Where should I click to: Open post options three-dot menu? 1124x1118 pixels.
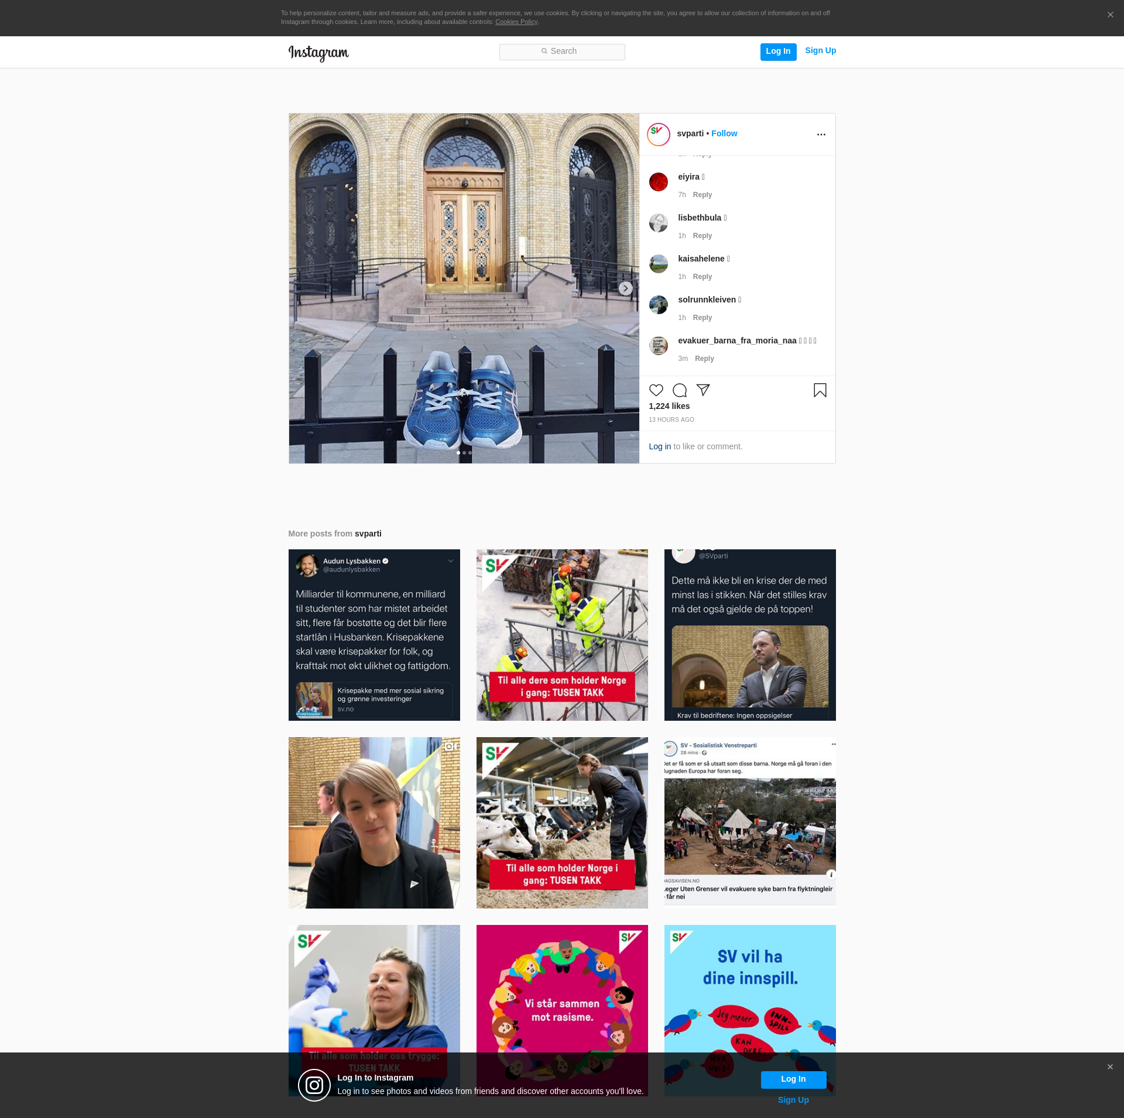click(x=821, y=135)
